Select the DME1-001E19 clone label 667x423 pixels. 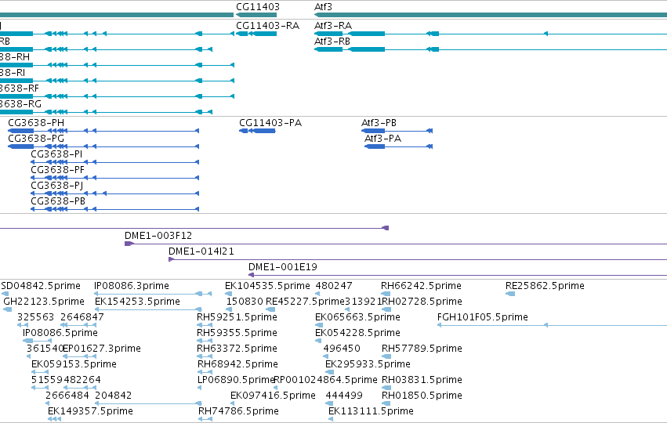pyautogui.click(x=283, y=267)
